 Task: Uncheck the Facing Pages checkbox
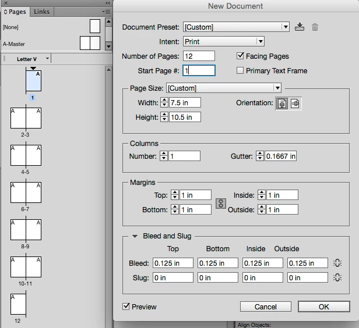(x=240, y=56)
